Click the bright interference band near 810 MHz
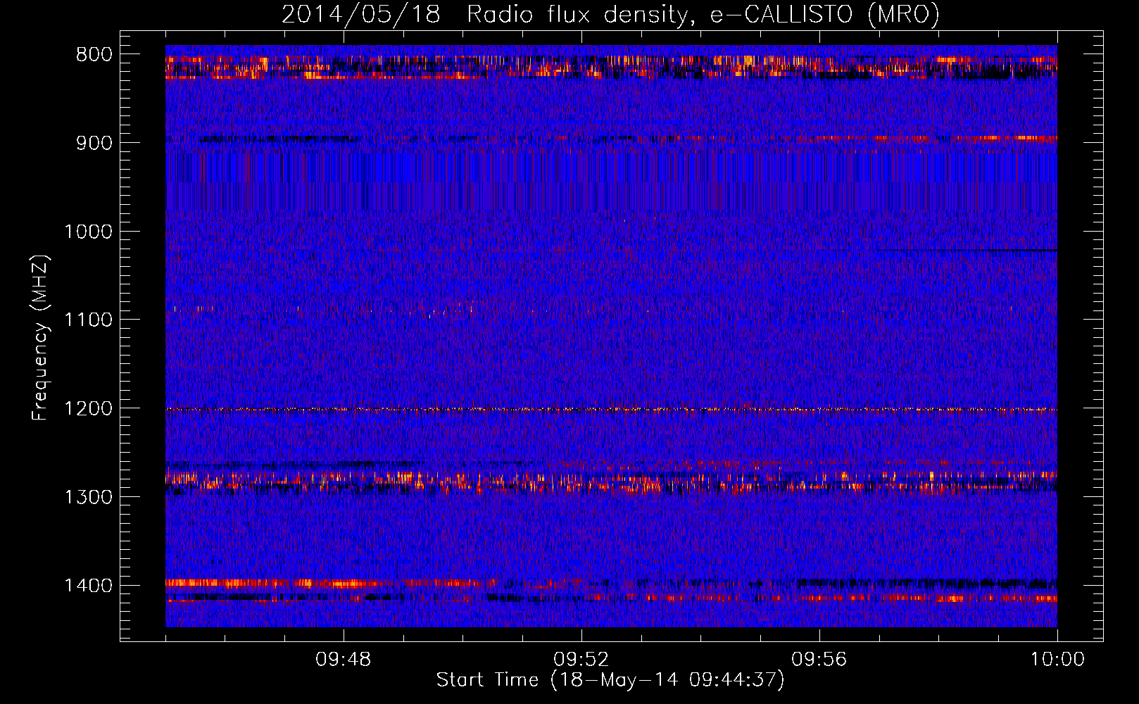Screen dimensions: 1139x704 tap(611, 67)
